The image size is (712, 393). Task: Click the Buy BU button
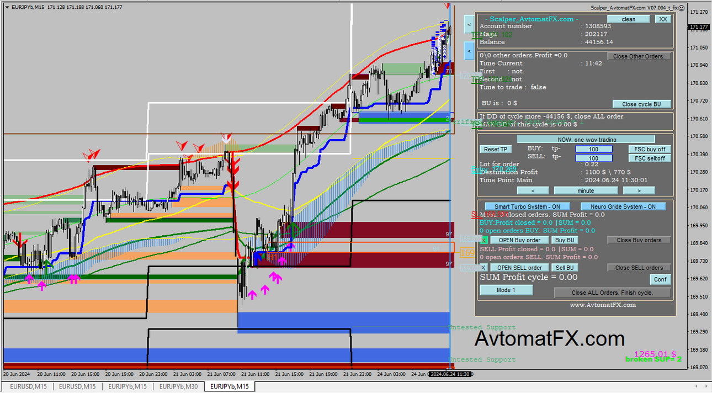click(x=565, y=240)
